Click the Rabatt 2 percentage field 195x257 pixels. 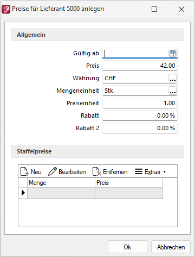pos(140,128)
